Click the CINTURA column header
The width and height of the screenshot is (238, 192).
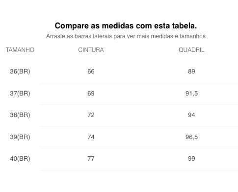point(91,50)
